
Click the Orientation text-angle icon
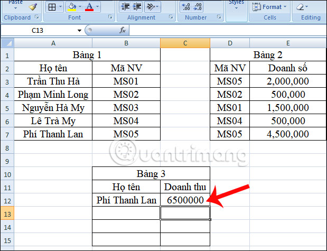[151, 7]
